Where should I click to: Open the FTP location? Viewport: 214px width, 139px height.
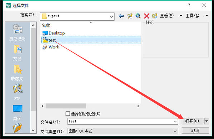(17, 92)
